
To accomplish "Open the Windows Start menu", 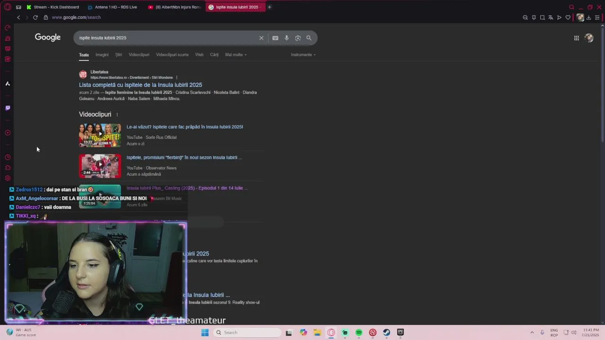I will click(x=205, y=332).
